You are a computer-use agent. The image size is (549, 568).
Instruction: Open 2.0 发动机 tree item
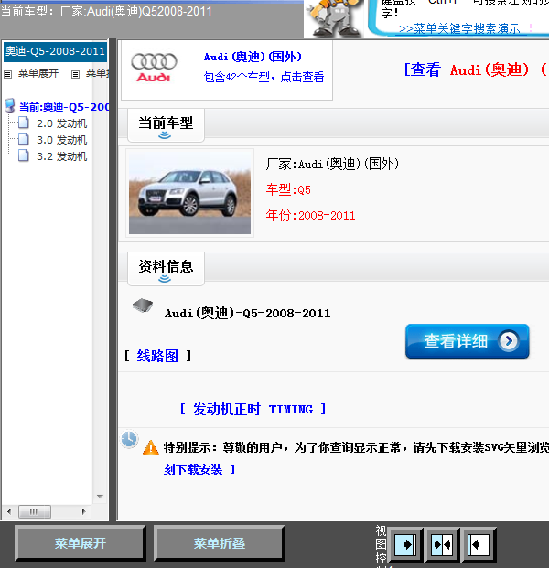(61, 123)
